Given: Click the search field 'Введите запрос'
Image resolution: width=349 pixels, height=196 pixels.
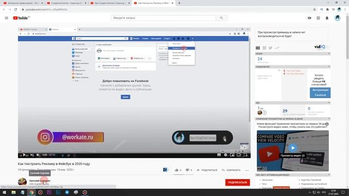Looking at the screenshot, I should click(x=164, y=18).
